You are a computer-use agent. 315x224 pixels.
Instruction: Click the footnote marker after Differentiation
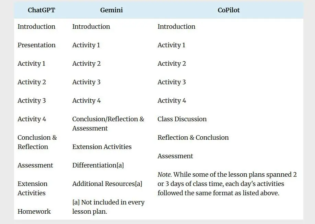point(120,165)
